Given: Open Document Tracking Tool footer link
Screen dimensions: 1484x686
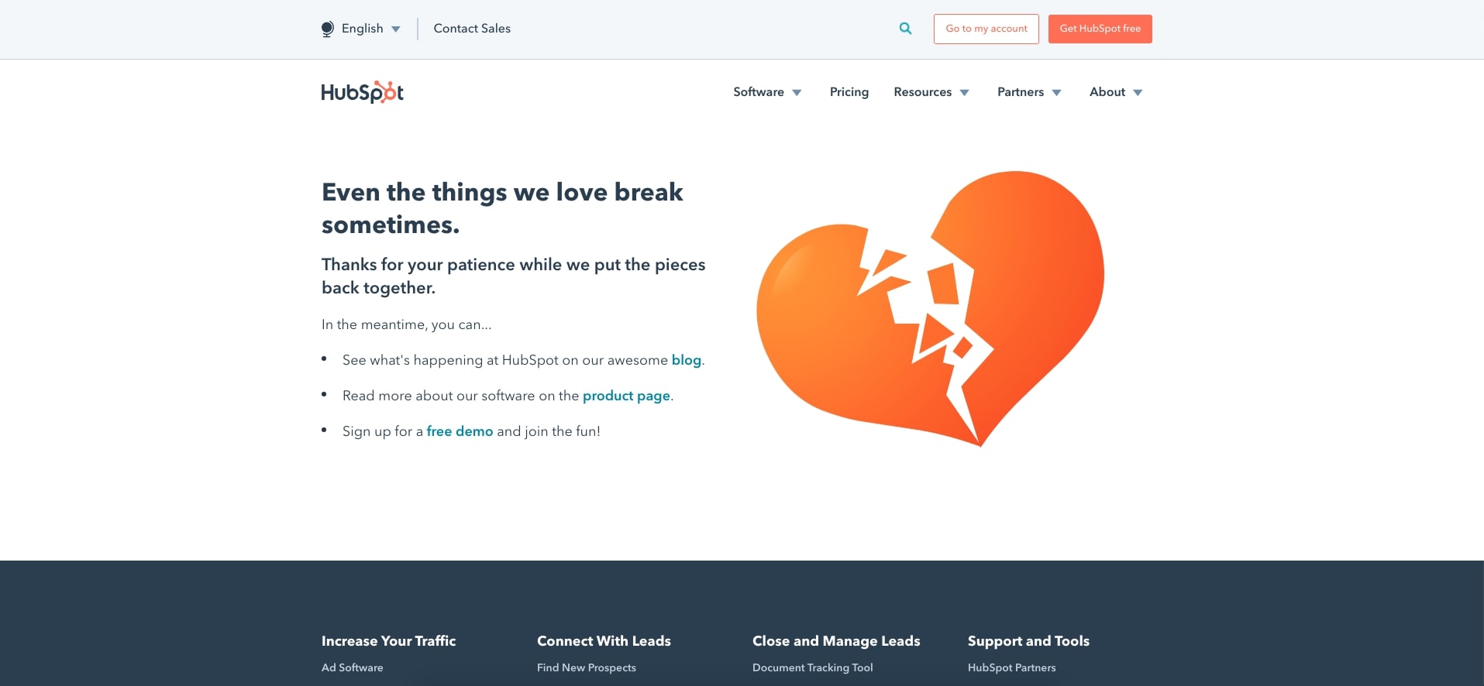Looking at the screenshot, I should pos(813,667).
